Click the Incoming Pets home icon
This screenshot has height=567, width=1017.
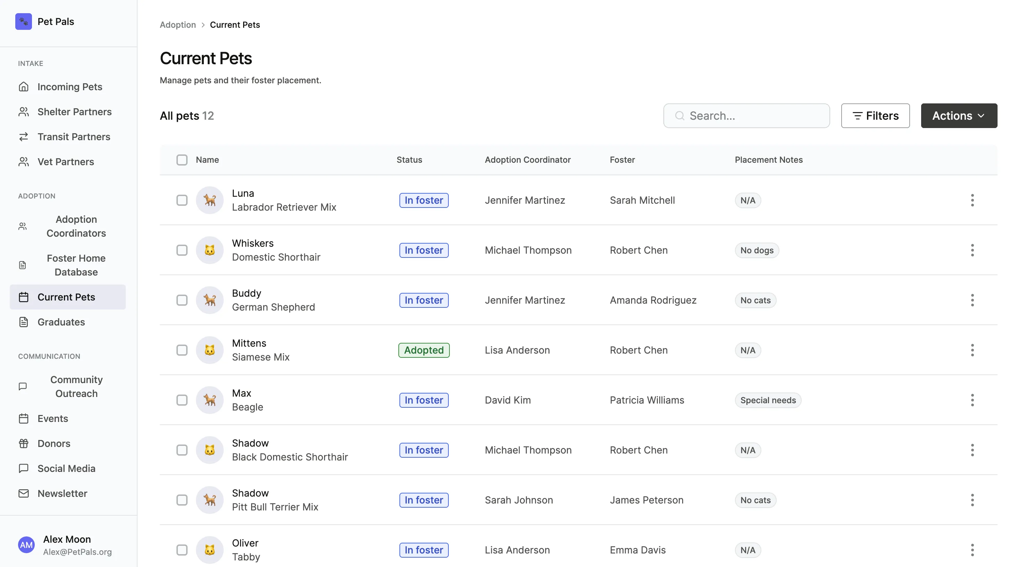pyautogui.click(x=24, y=87)
